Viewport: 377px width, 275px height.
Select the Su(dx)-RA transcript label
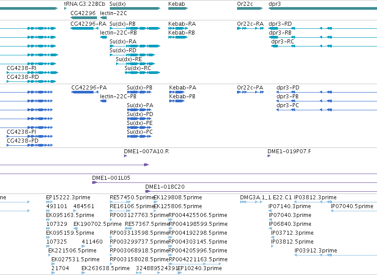pyautogui.click(x=123, y=42)
